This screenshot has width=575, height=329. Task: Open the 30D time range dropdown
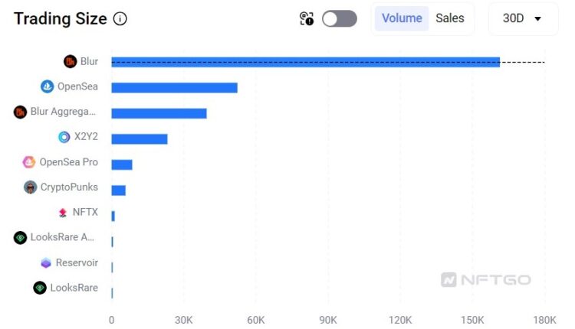coord(523,18)
